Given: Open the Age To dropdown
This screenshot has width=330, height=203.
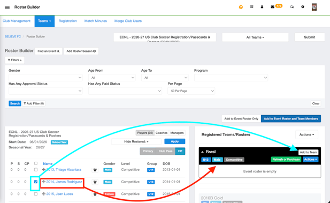Looking at the screenshot, I should [165, 78].
